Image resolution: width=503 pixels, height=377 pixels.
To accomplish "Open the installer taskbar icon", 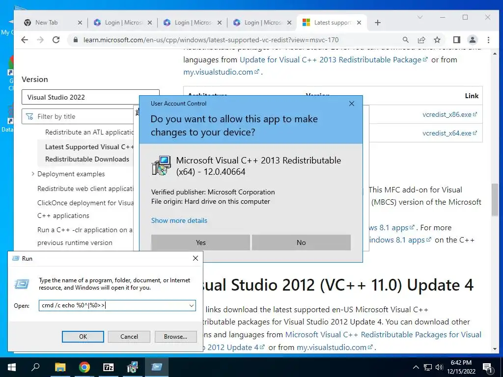I will pyautogui.click(x=132, y=367).
